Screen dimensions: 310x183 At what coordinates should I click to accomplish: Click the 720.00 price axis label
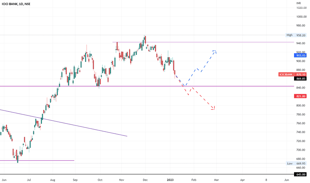click(301, 141)
